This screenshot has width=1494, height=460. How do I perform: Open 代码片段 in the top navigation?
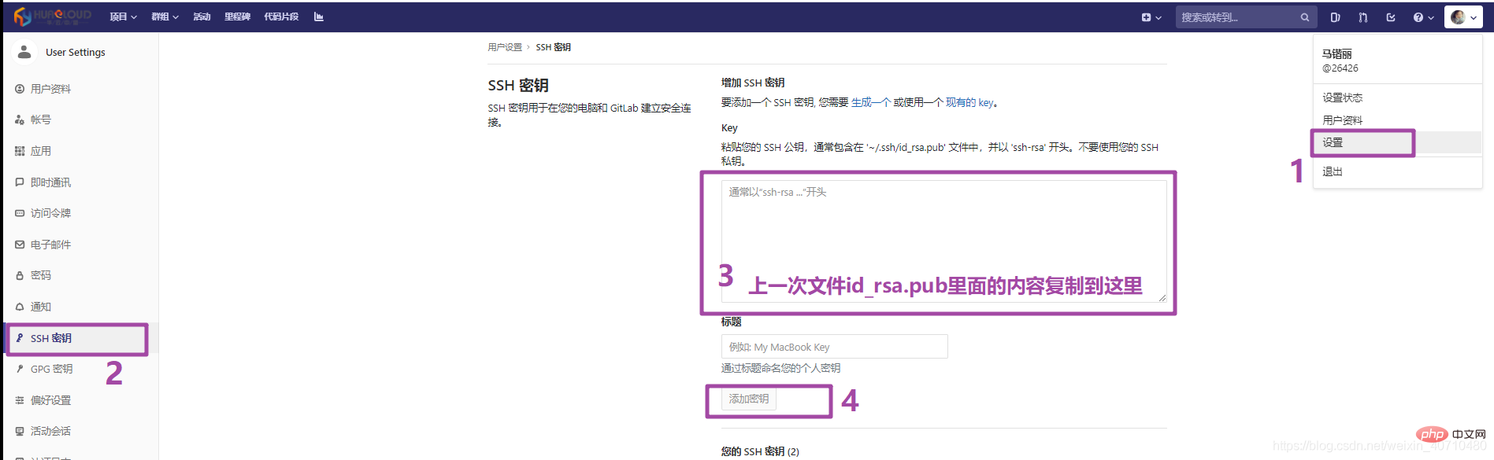pos(281,17)
